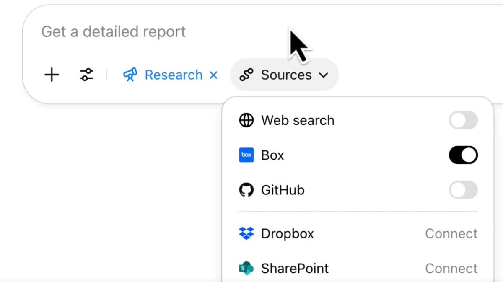The width and height of the screenshot is (503, 282).
Task: Enable the Web search toggle
Action: [x=463, y=121]
